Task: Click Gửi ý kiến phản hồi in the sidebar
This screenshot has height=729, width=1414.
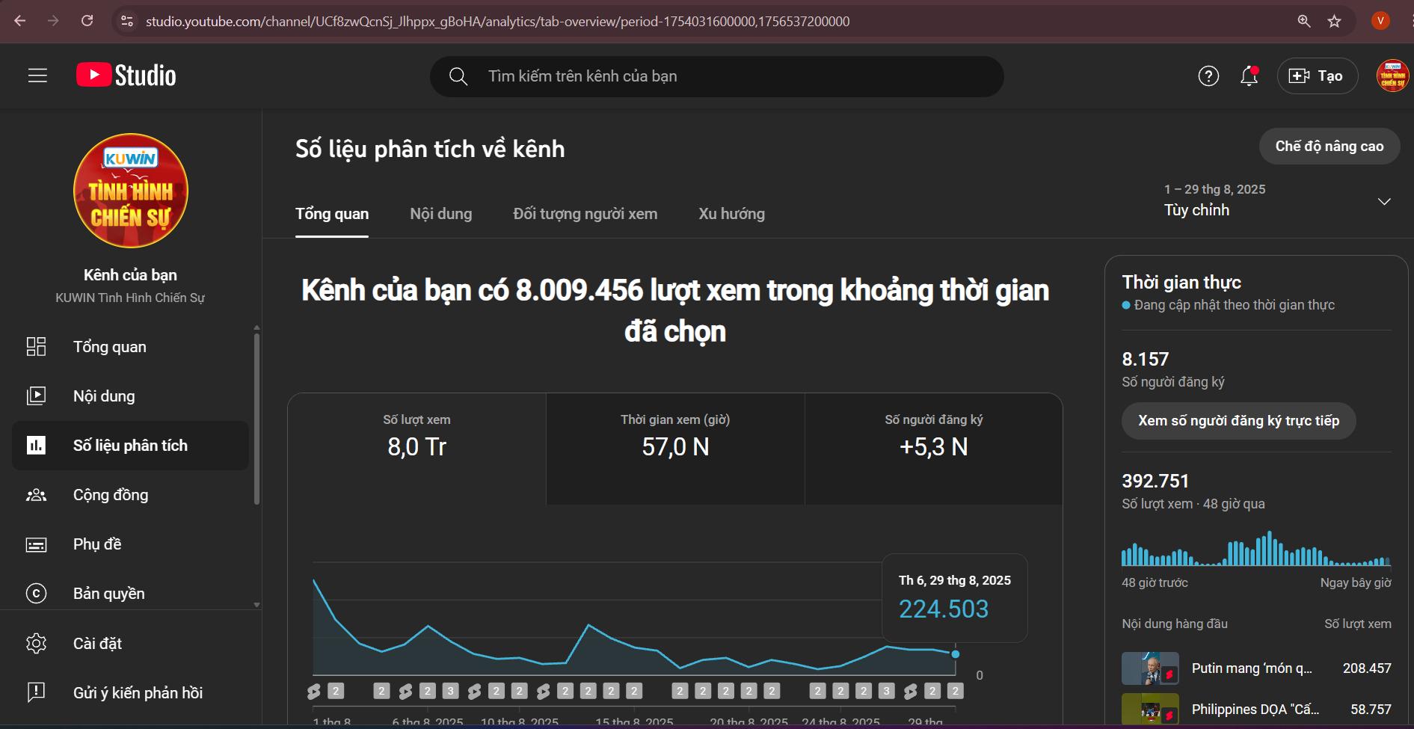Action: click(130, 693)
